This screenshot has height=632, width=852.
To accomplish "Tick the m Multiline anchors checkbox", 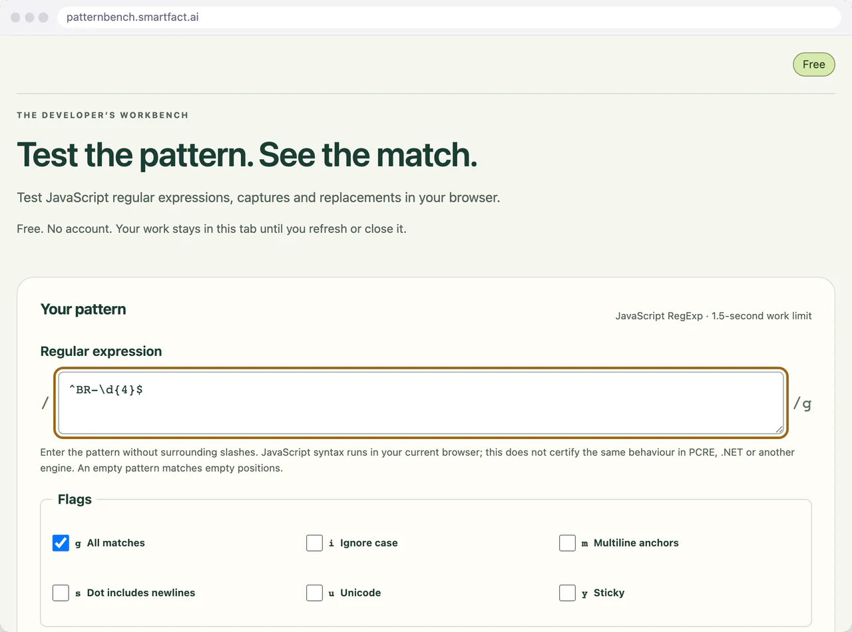I will 567,543.
